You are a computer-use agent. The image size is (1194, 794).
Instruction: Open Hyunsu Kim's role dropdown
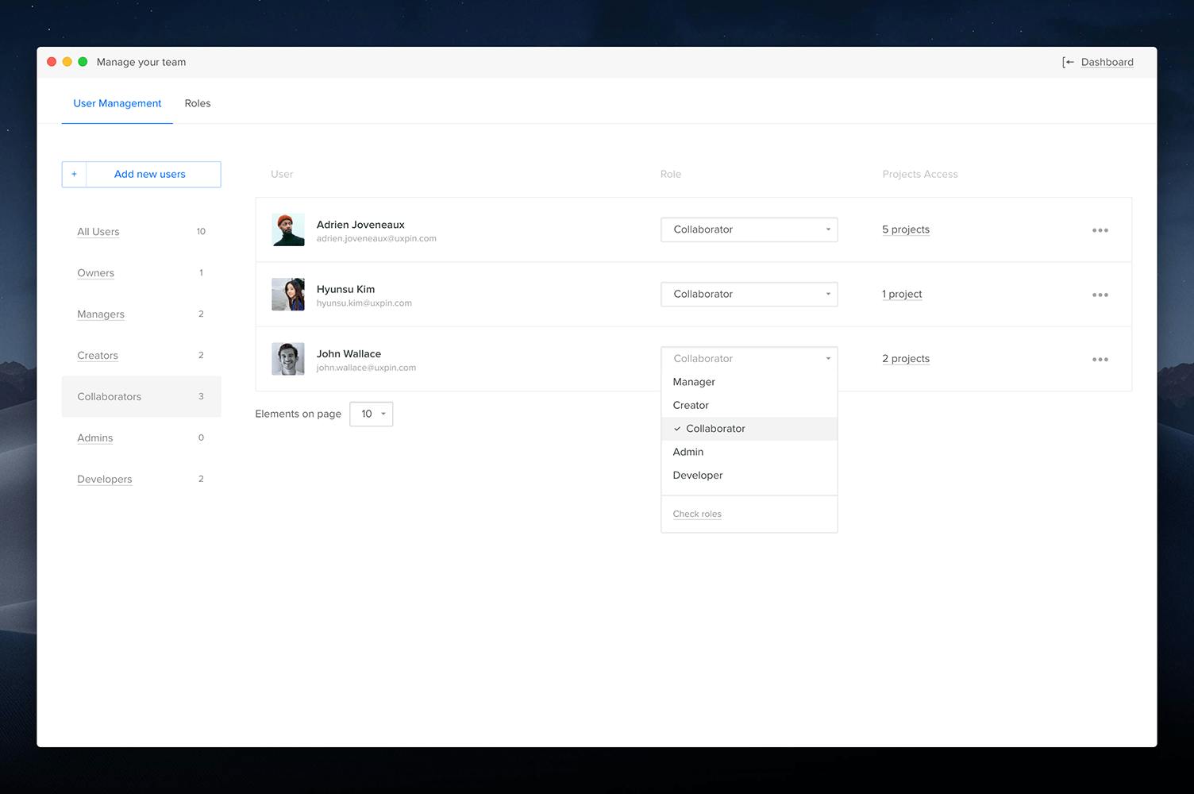click(x=749, y=294)
